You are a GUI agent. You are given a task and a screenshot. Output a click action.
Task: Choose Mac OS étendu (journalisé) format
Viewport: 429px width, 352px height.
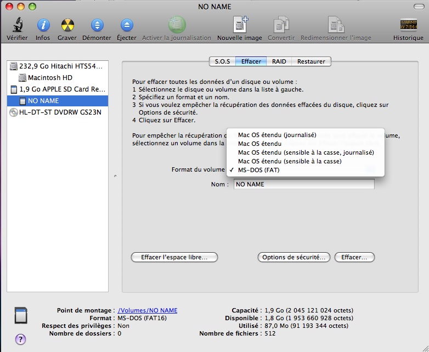[x=306, y=135]
